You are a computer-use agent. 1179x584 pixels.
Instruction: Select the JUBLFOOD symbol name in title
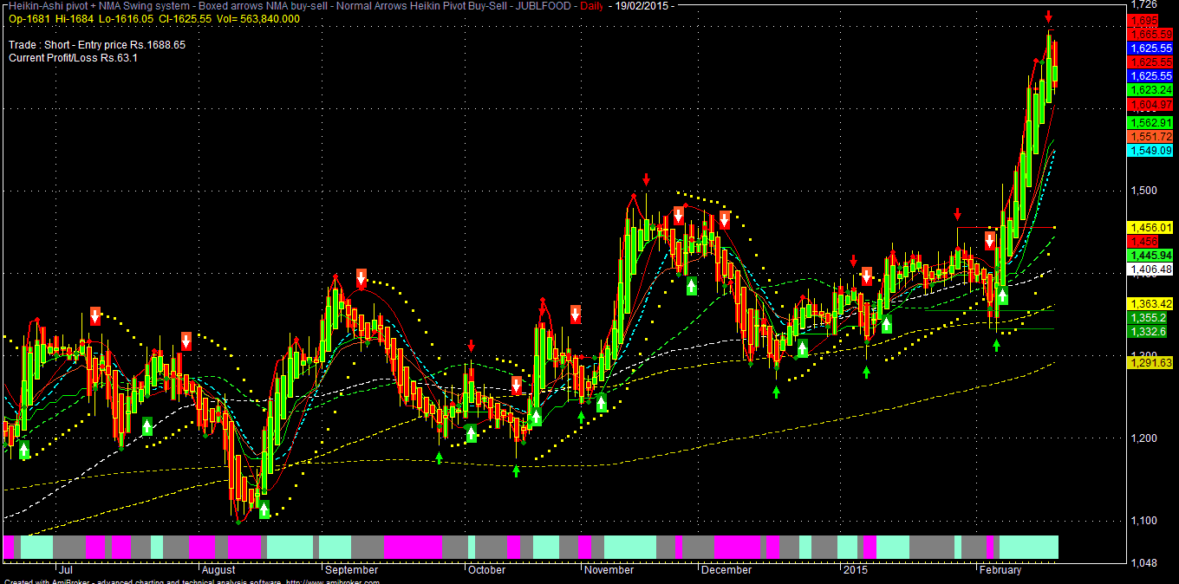[542, 6]
